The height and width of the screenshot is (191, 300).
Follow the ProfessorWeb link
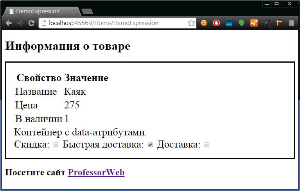pos(96,173)
